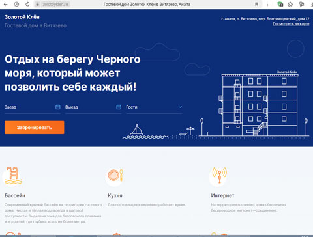
Task: Click the Золотой Клён site logo
Action: (22, 17)
